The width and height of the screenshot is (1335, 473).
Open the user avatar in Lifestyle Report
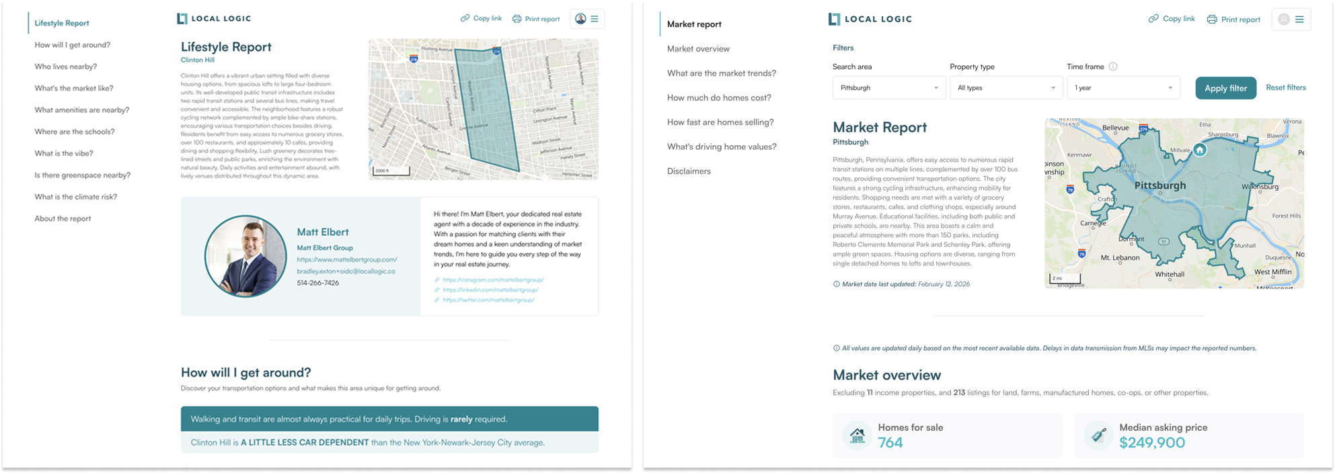click(580, 19)
